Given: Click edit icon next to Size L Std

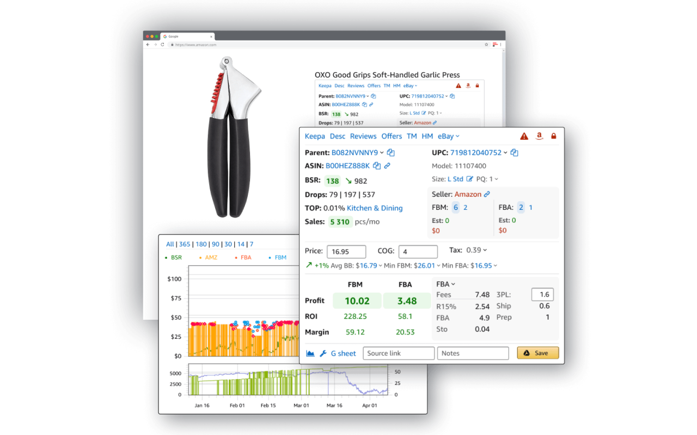Looking at the screenshot, I should (x=469, y=179).
